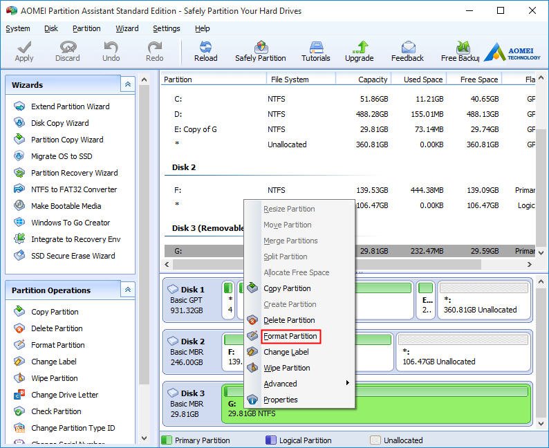This screenshot has height=448, width=549.
Task: Click the 106.47GB Unallocated block on Disk 2
Action: click(x=463, y=352)
